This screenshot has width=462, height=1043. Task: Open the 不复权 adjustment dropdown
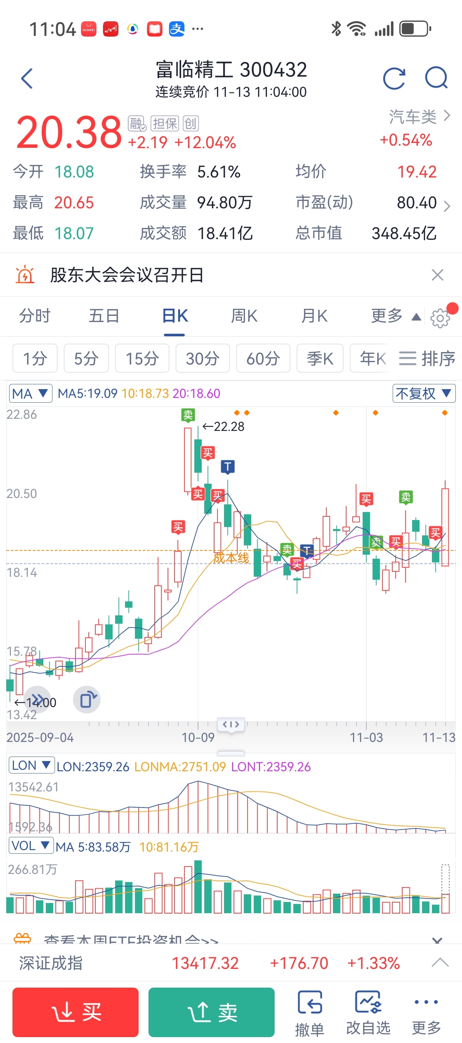423,393
